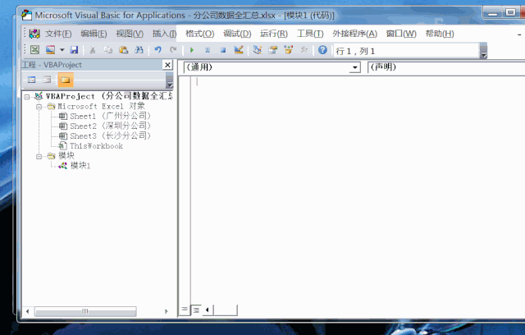525x335 pixels.
Task: Close the Project VBAProject panel
Action: [167, 65]
